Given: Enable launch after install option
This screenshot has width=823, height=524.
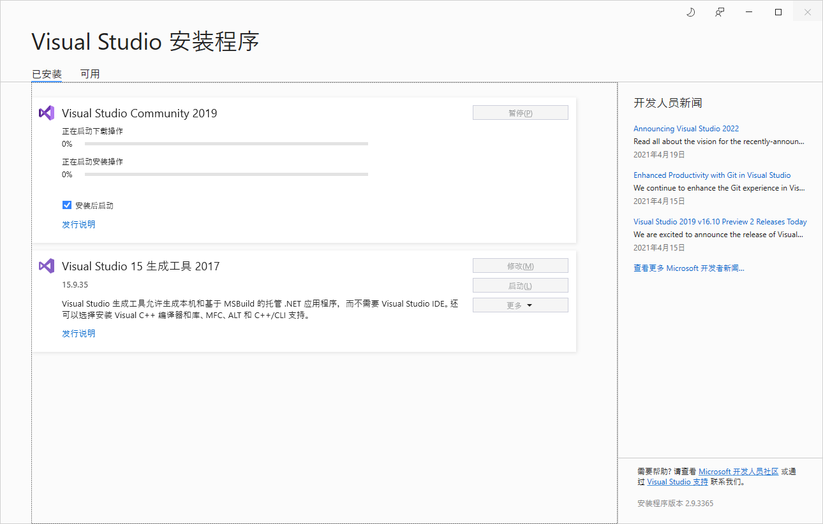Looking at the screenshot, I should pos(67,205).
